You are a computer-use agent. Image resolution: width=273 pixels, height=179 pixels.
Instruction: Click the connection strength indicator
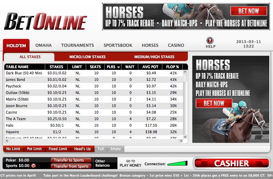point(178,164)
